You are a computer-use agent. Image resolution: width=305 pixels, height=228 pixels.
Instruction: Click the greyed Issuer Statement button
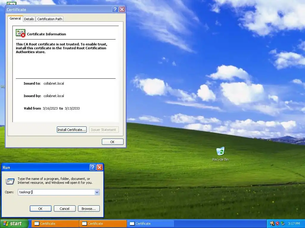pyautogui.click(x=104, y=130)
